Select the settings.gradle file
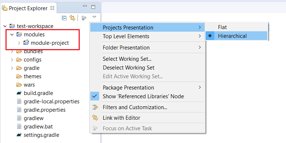 (x=42, y=135)
